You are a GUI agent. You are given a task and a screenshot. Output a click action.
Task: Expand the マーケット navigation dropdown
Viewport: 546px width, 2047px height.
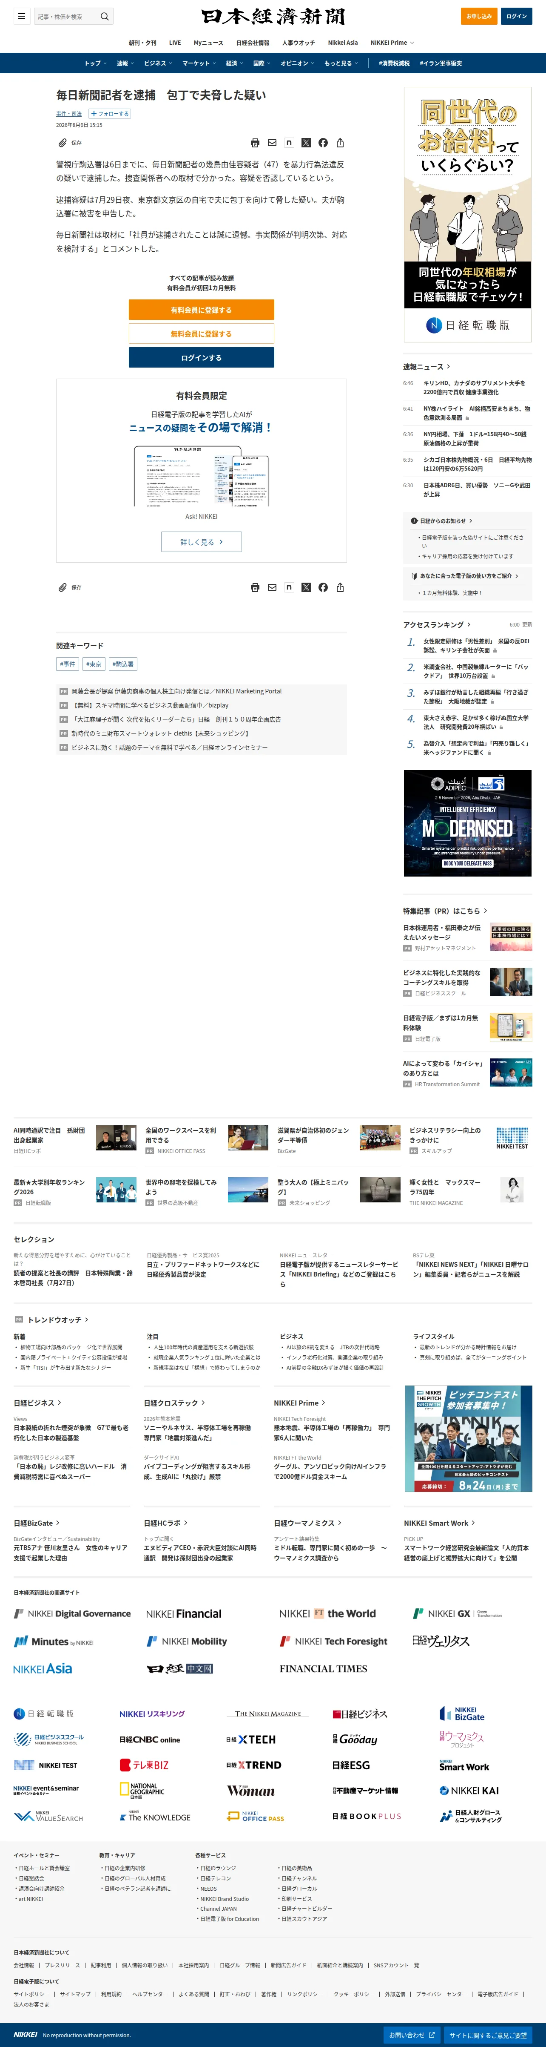tap(199, 63)
